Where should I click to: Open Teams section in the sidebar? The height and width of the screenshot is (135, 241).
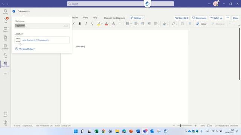tap(5, 29)
